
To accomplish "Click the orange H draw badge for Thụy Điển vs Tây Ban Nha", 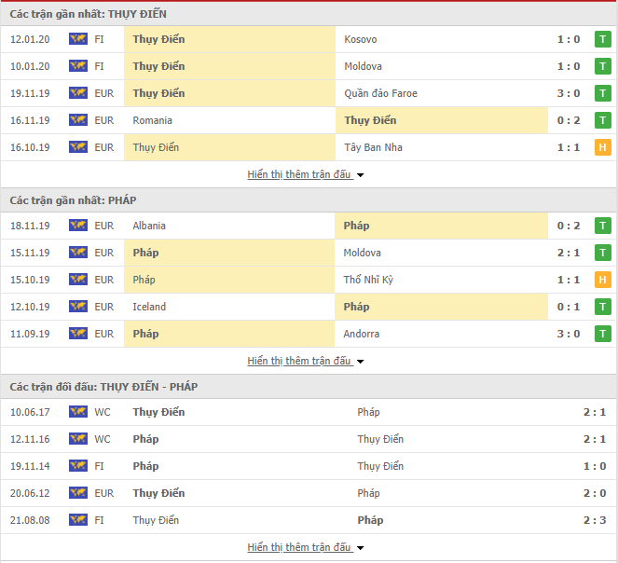I will (603, 147).
